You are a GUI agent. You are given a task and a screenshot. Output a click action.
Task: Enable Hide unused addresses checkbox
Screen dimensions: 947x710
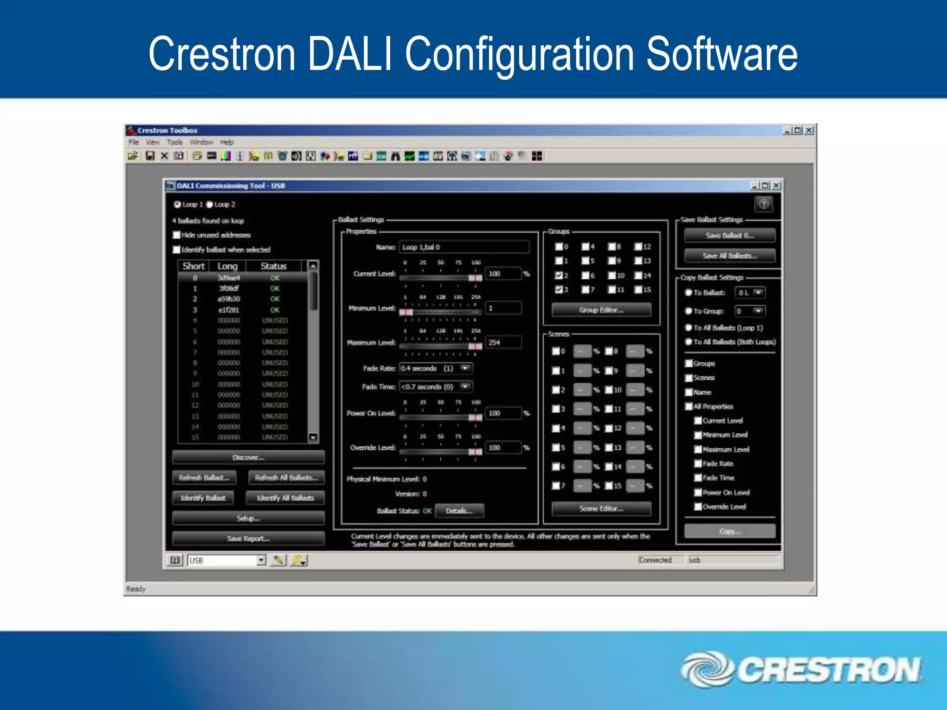(176, 235)
